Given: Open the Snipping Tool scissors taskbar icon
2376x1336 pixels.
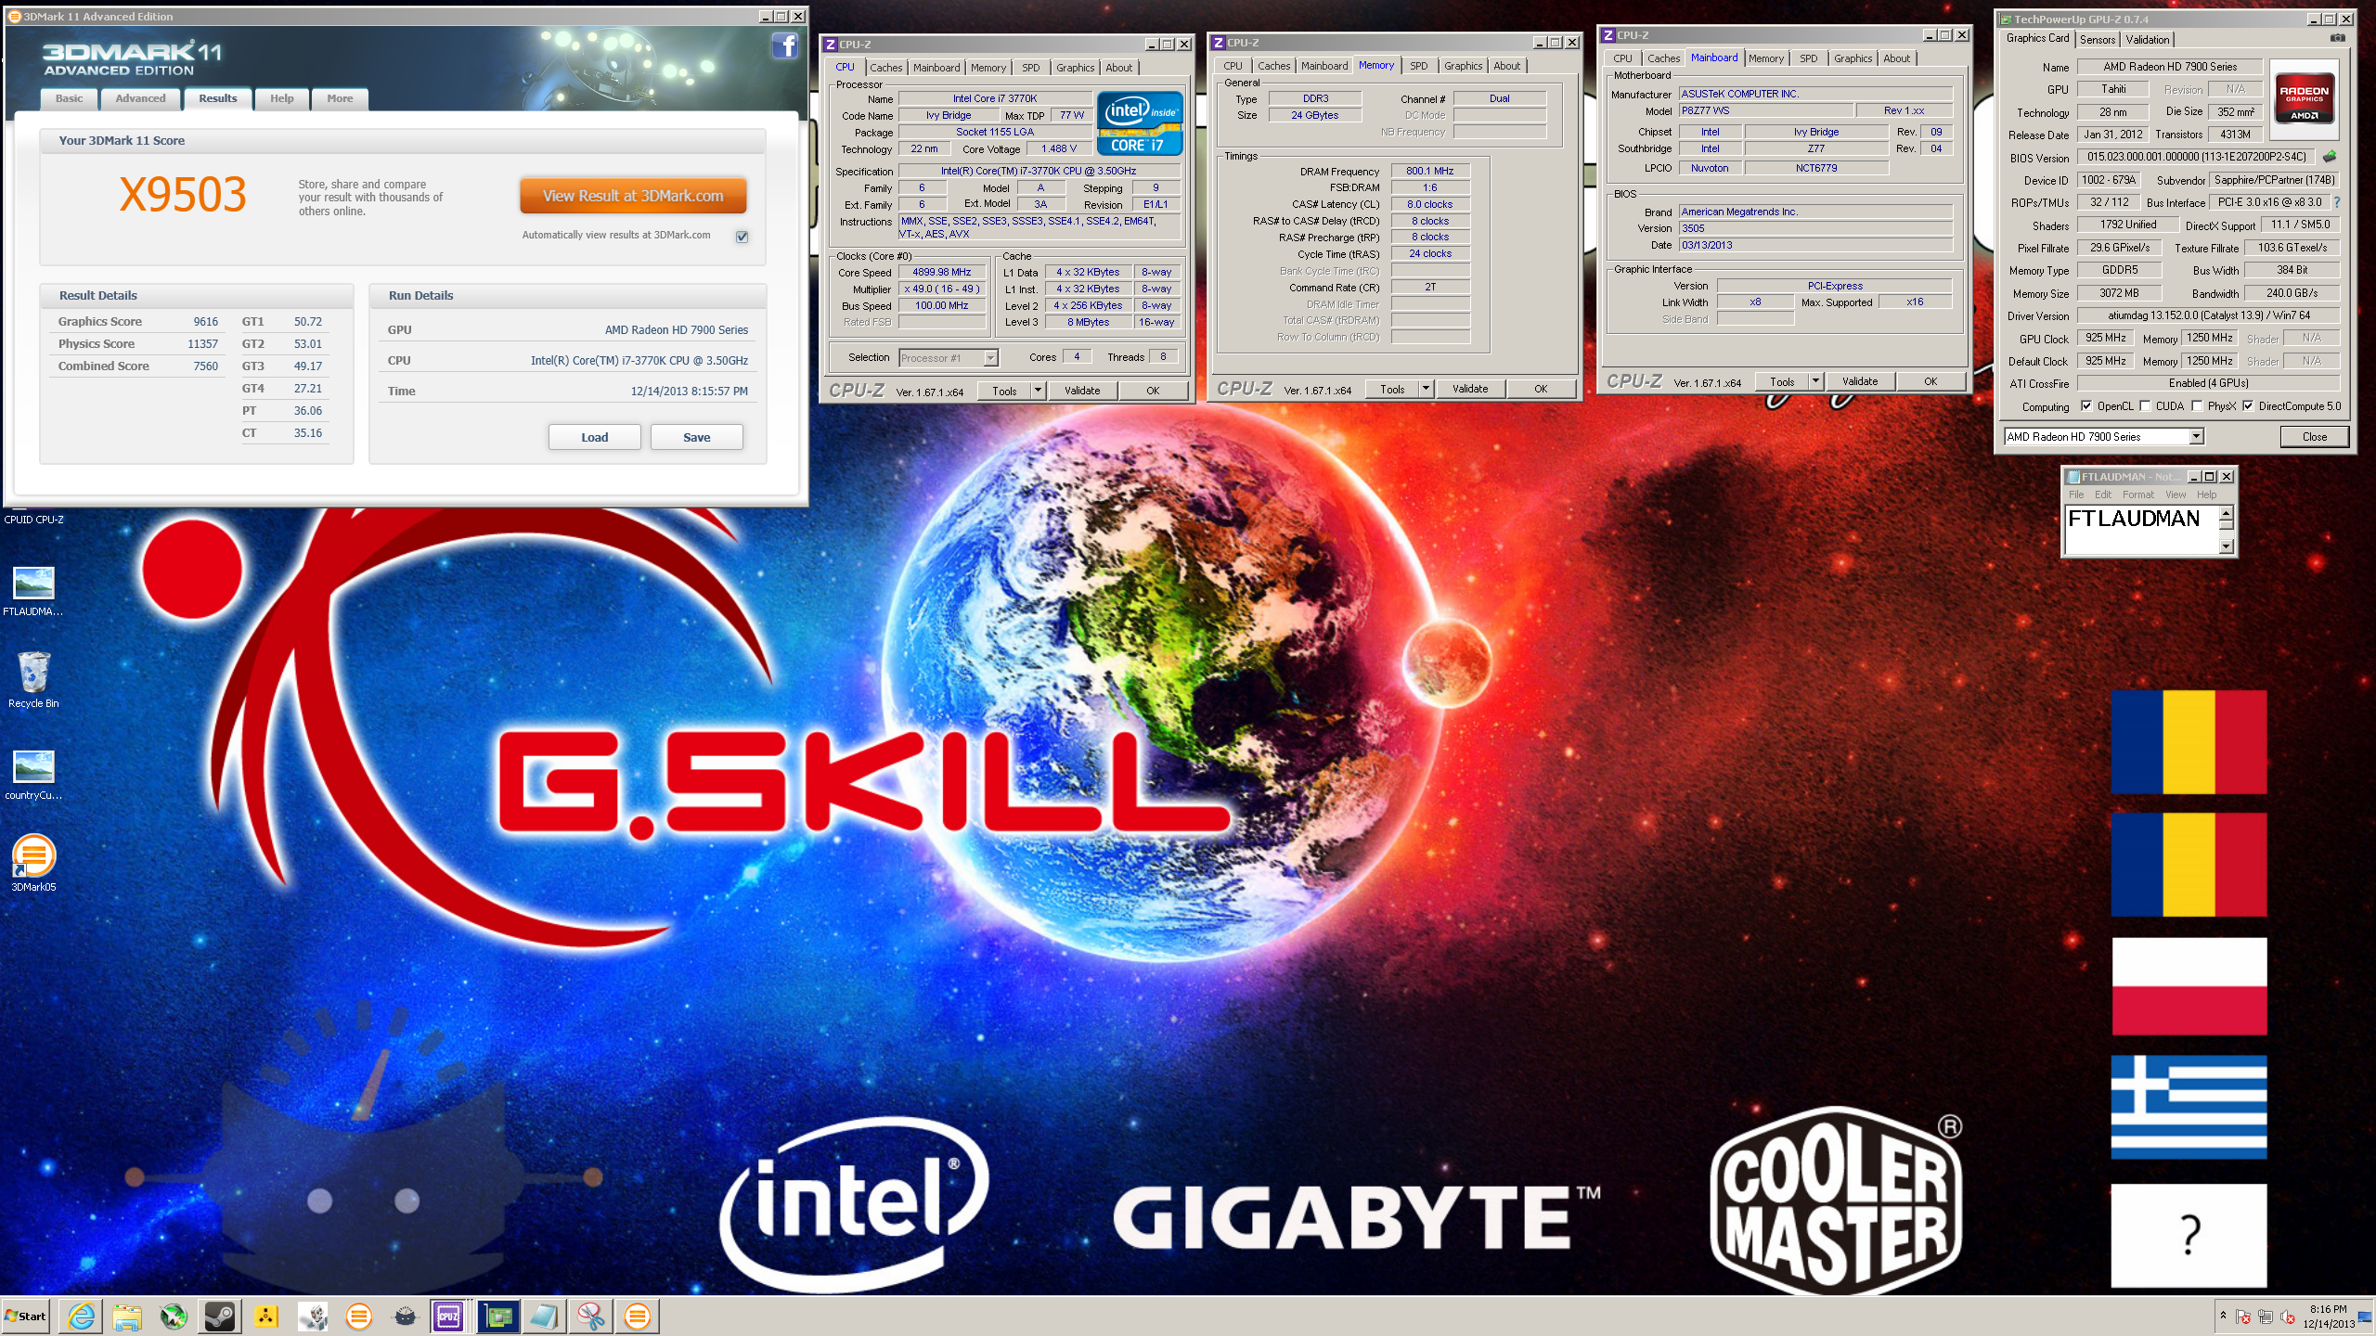Looking at the screenshot, I should pos(591,1316).
